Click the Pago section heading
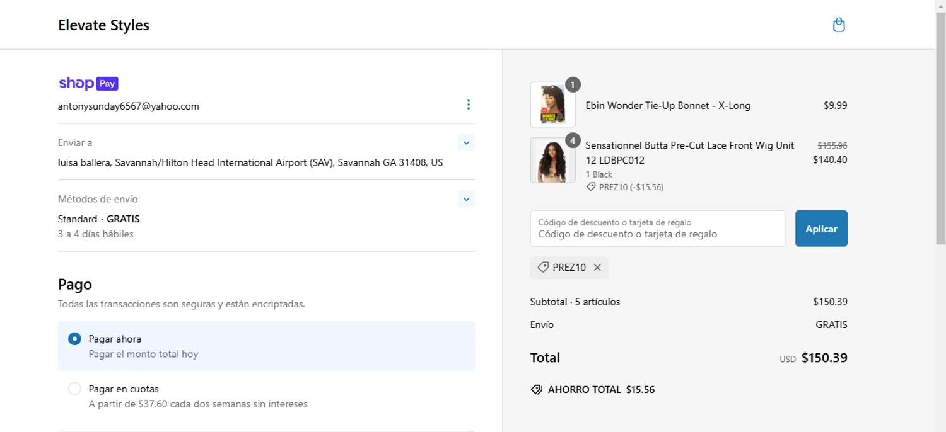This screenshot has width=946, height=432. [x=75, y=285]
